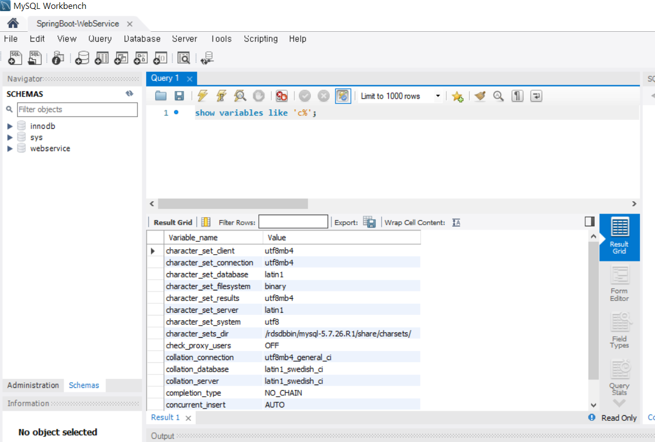
Task: Click the query editor horizontal scrollbar
Action: (x=233, y=203)
